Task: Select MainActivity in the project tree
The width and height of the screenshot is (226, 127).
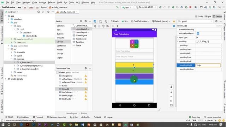Action: point(30,36)
